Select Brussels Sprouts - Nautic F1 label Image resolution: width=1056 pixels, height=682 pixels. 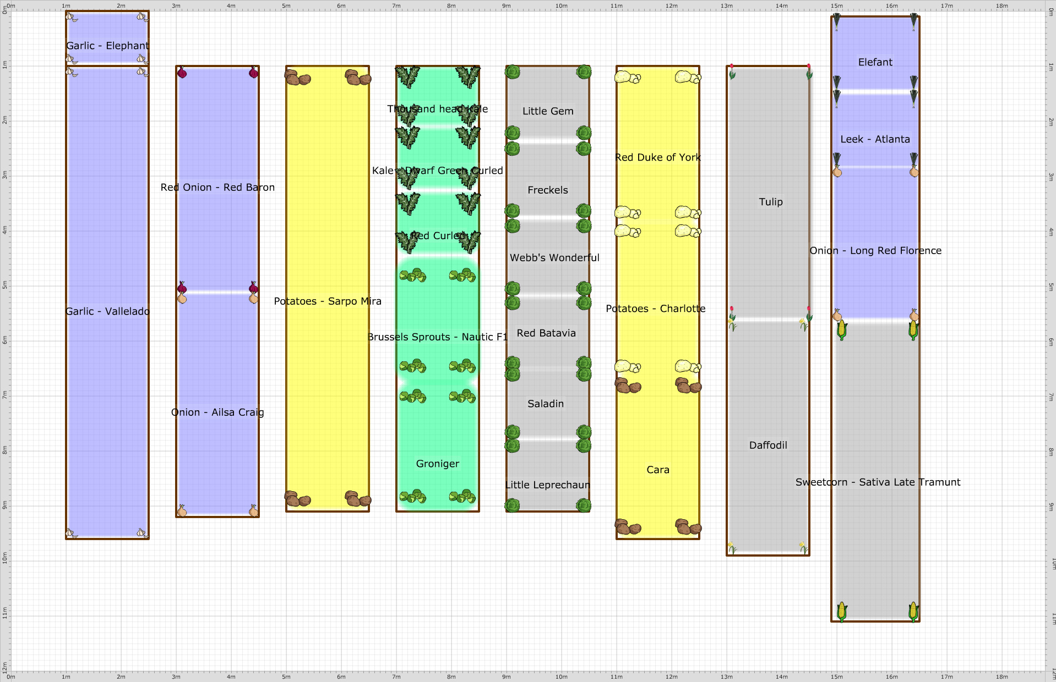(x=438, y=337)
